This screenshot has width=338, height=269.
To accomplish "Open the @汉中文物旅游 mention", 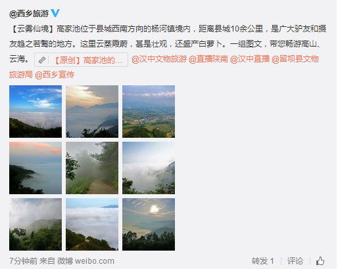I will tap(159, 59).
